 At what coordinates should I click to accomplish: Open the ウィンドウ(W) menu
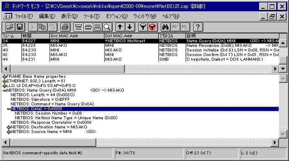point(145,16)
